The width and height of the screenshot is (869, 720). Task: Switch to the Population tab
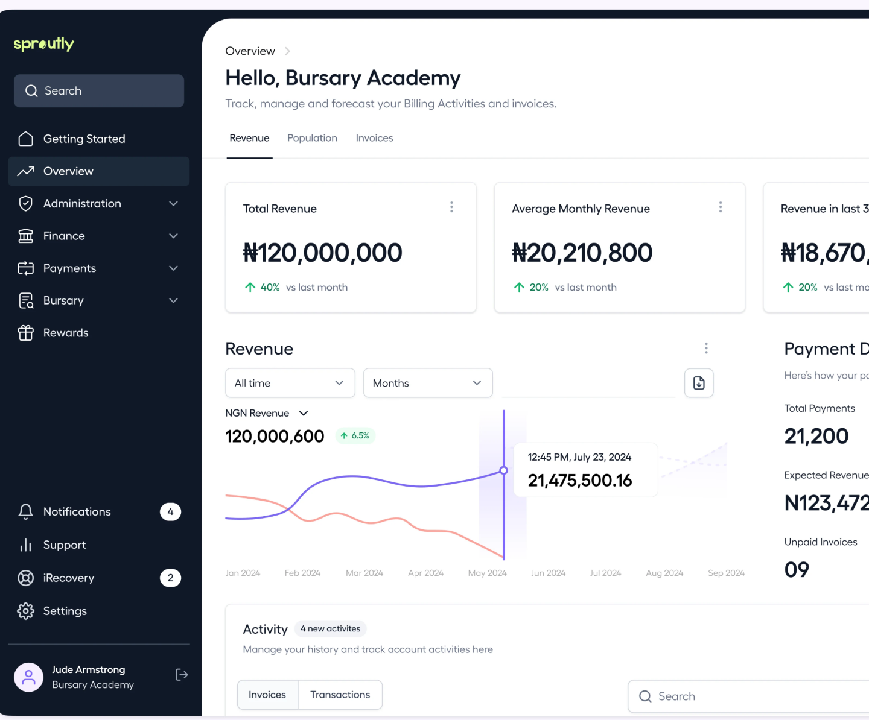click(x=312, y=138)
